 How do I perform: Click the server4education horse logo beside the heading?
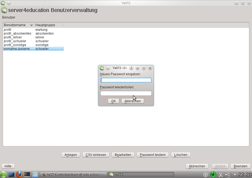point(4,10)
